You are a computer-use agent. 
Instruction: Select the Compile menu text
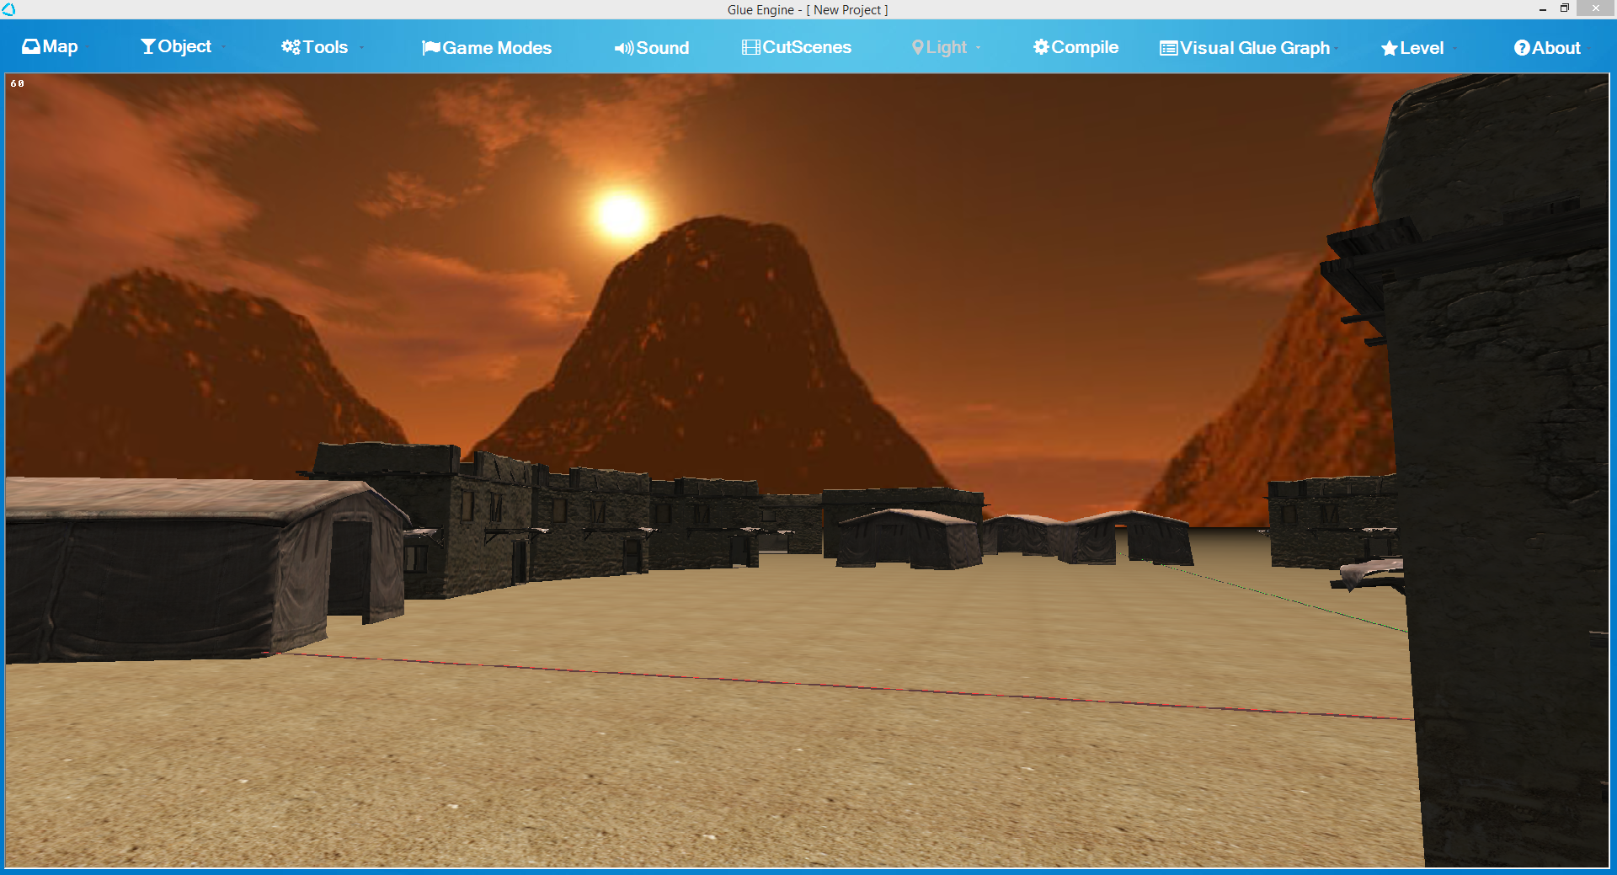1085,48
